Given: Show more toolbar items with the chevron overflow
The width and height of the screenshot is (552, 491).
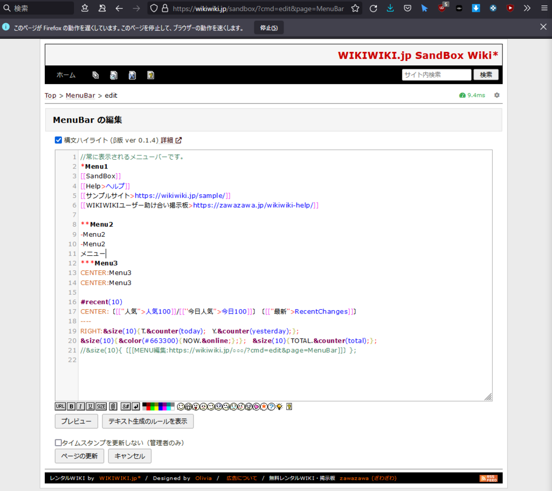Looking at the screenshot, I should coord(527,9).
